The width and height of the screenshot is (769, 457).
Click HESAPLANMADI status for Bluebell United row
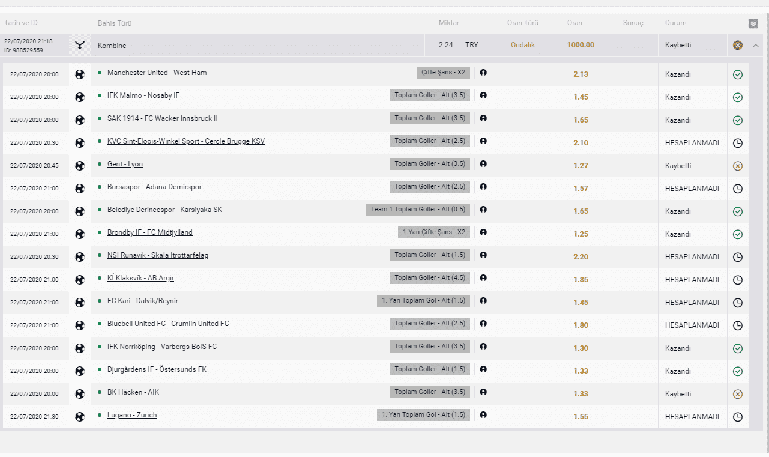(692, 325)
